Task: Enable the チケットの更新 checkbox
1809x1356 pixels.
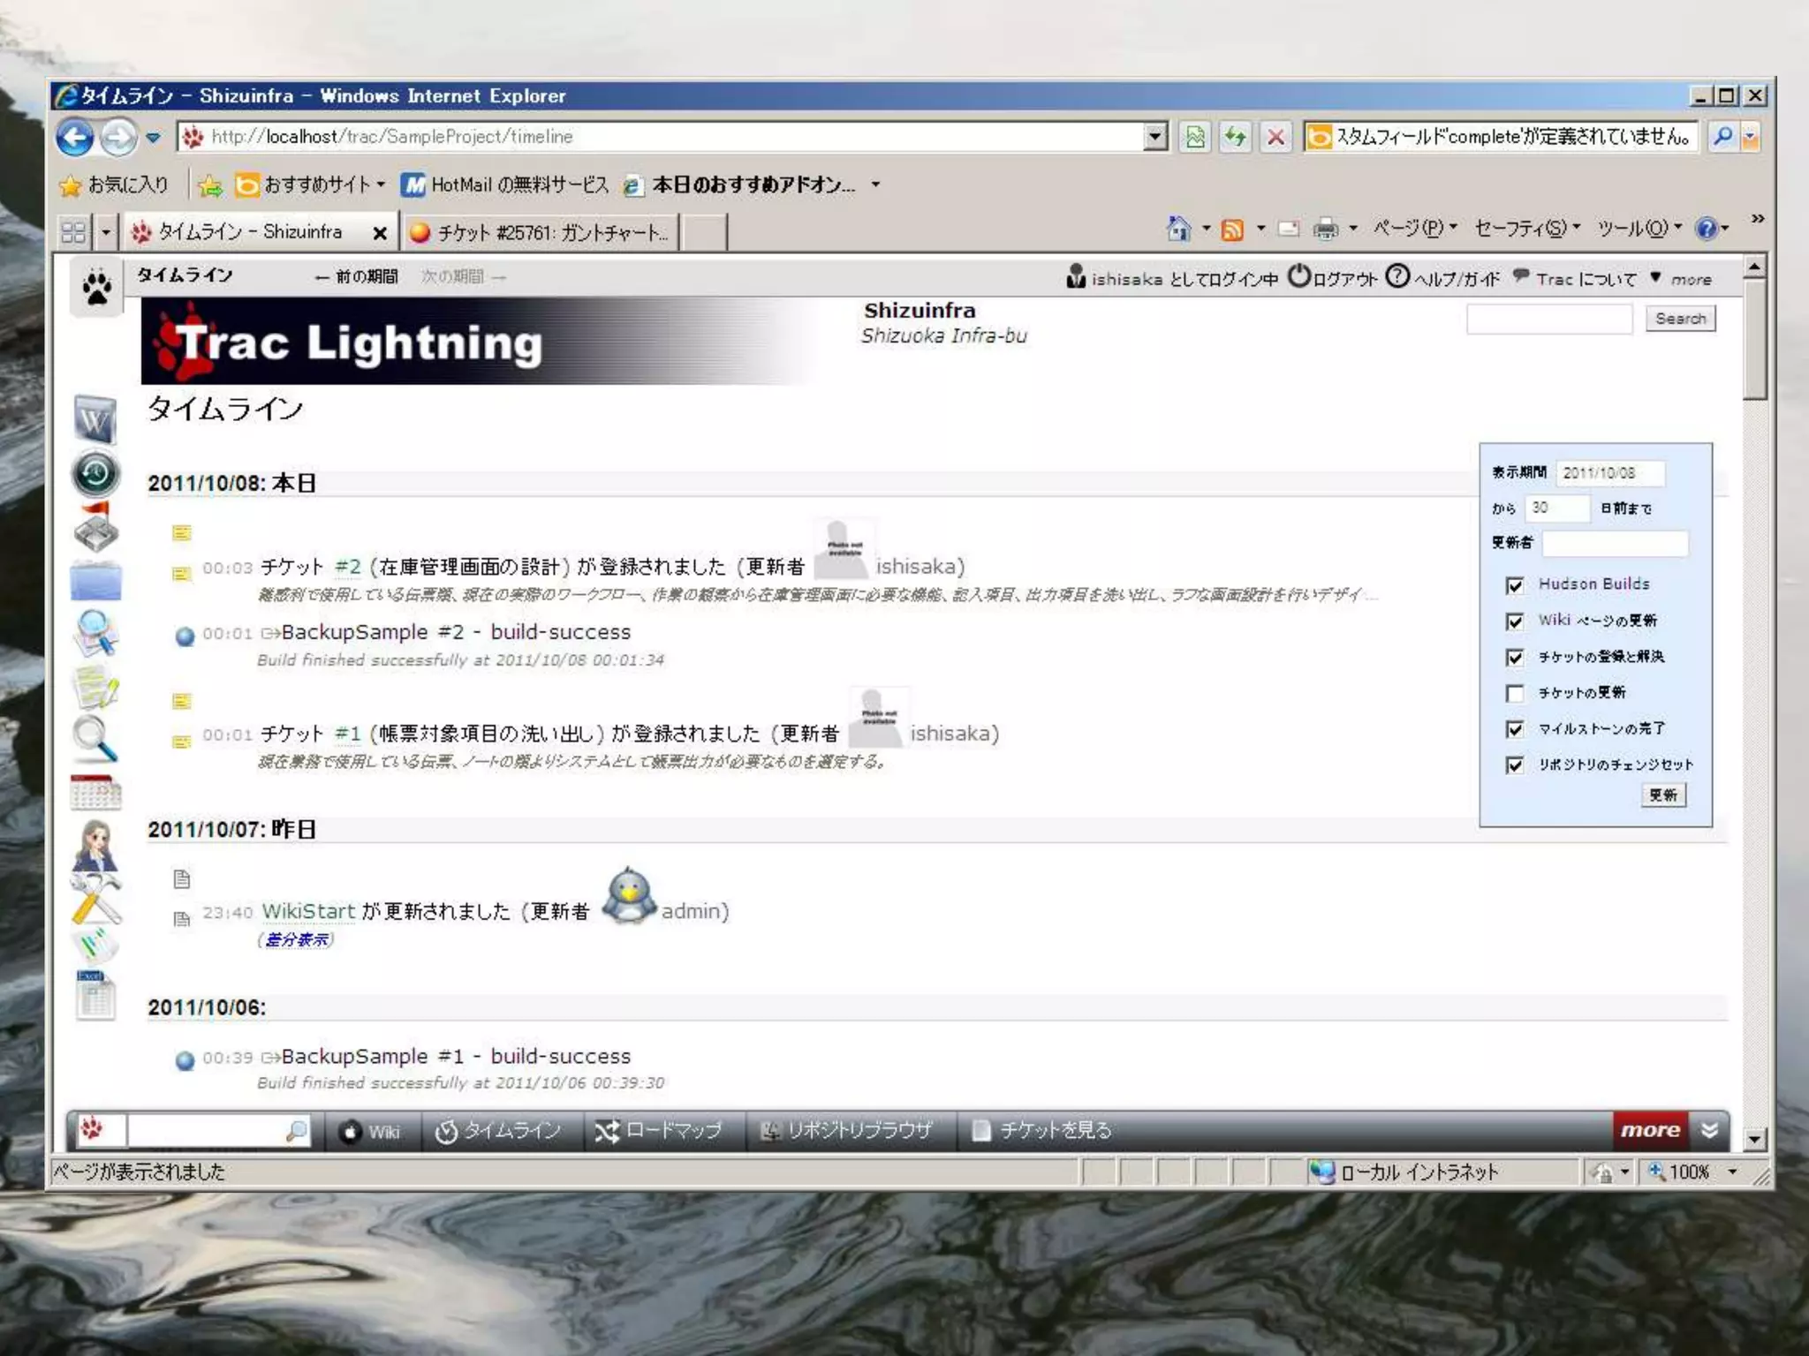Action: pyautogui.click(x=1515, y=693)
